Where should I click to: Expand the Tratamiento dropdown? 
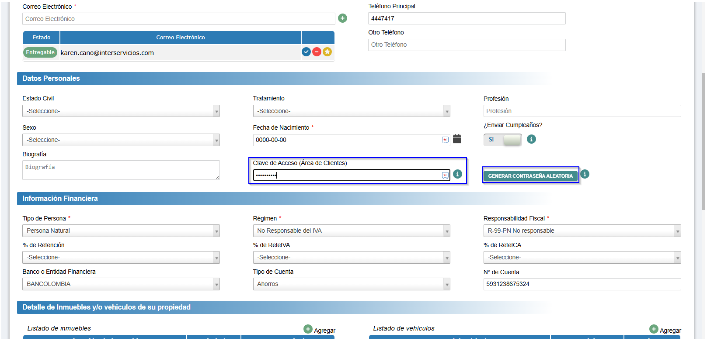[351, 111]
